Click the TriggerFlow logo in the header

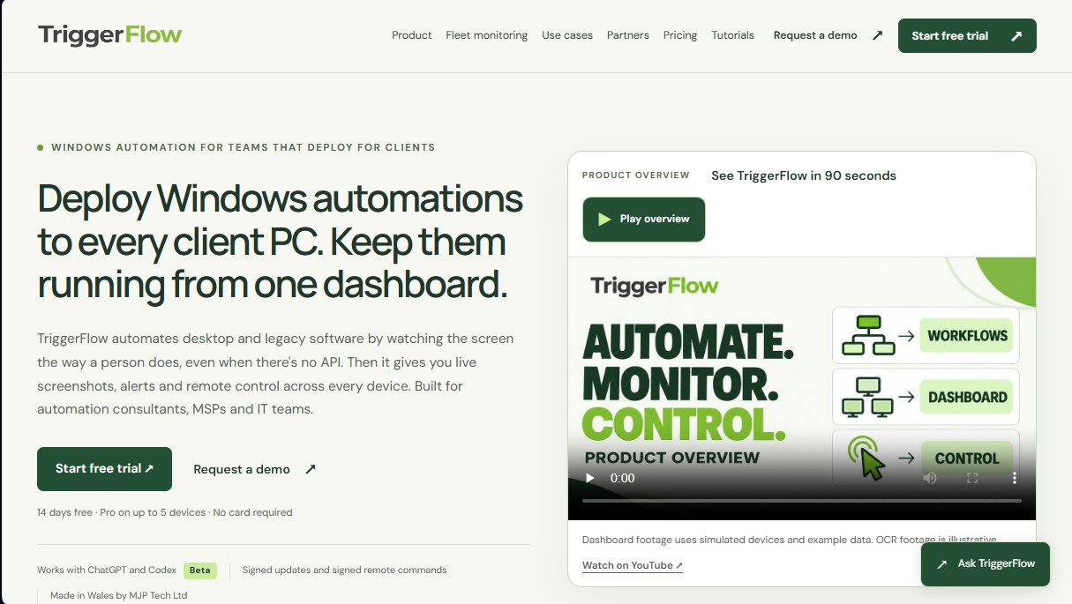coord(110,35)
